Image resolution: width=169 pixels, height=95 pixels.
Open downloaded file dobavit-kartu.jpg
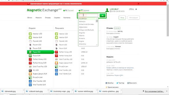coord(36,91)
